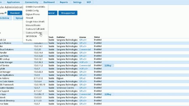Screen dimensions: 189x106
Task: Open Commercial license link for 13.0.11.2
Action: (x=85, y=65)
